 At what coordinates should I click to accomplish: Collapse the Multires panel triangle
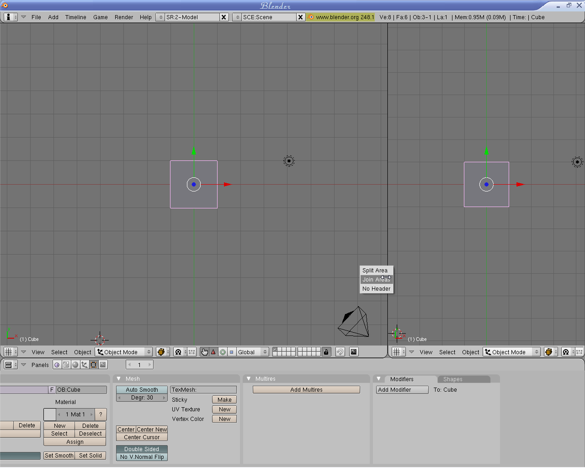click(249, 379)
